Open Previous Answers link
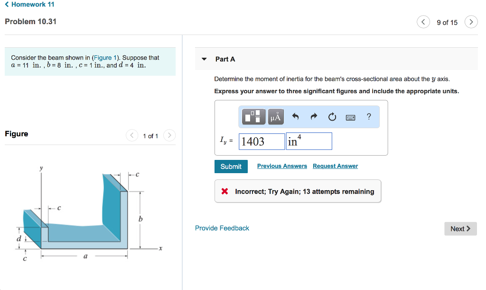 click(282, 166)
